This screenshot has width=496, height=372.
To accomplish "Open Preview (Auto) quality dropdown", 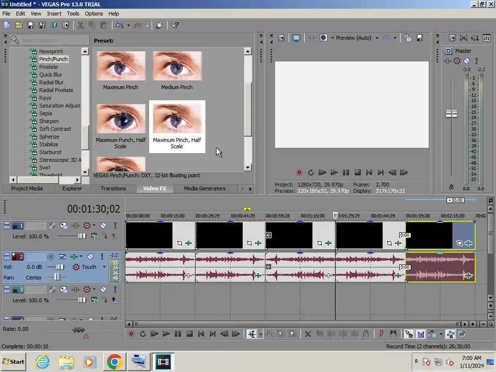I will click(x=377, y=38).
